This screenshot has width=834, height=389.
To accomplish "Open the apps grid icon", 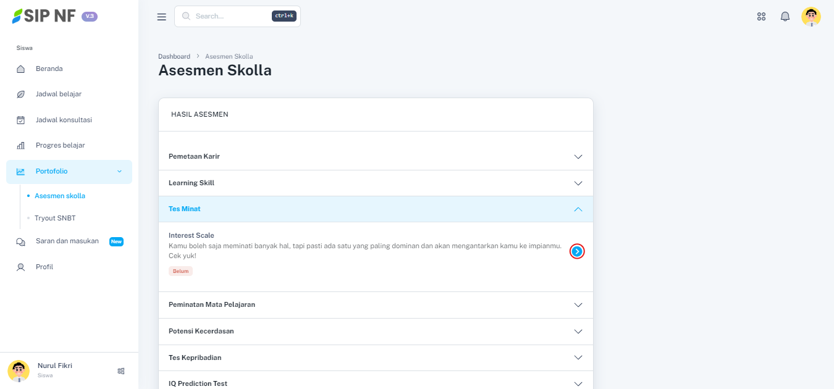I will coord(761,17).
